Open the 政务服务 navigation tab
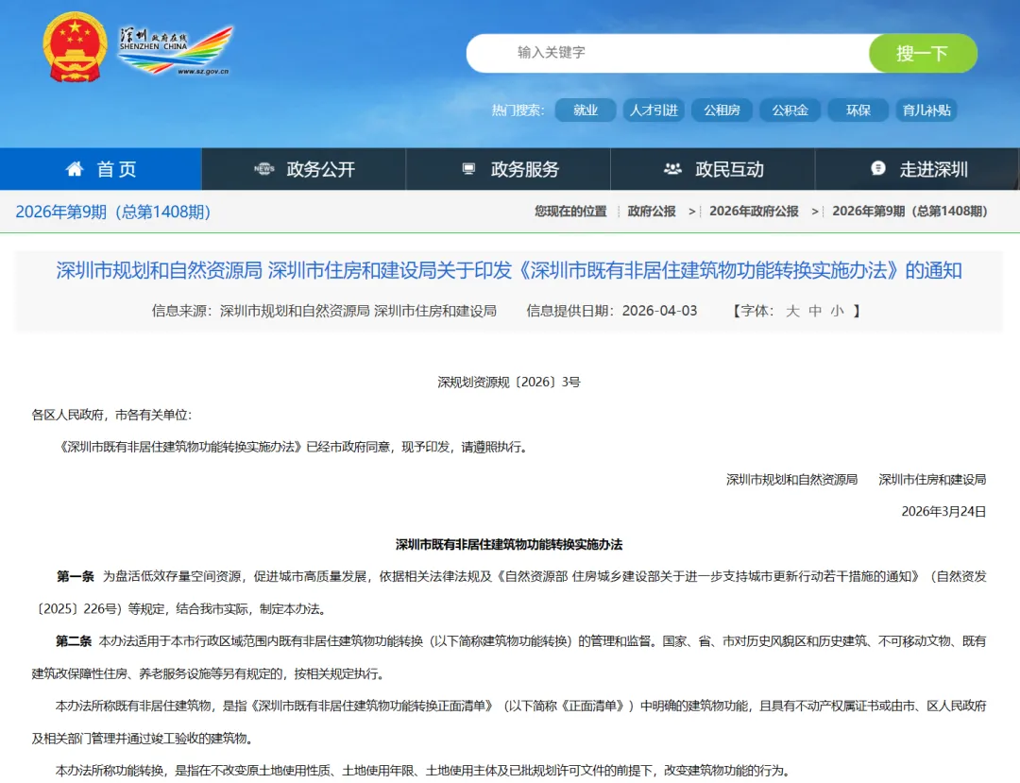This screenshot has width=1020, height=783. [x=508, y=169]
